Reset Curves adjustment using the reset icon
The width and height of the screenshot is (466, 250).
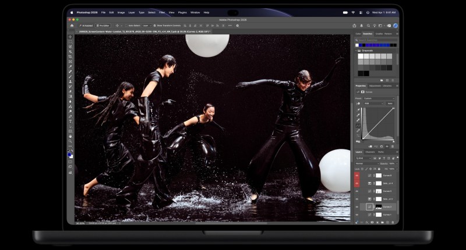coord(382,147)
